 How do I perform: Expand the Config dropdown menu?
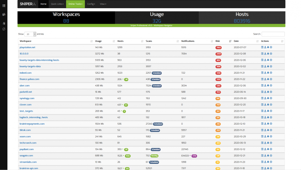[91, 4]
